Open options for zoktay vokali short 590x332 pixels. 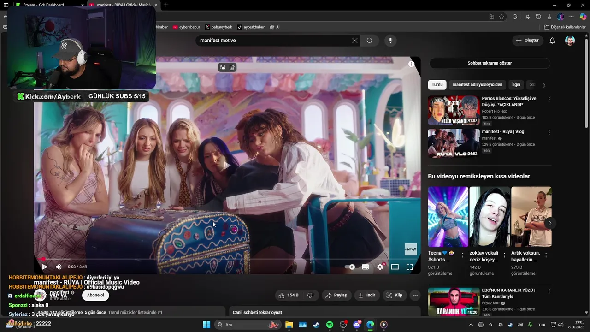point(505,255)
